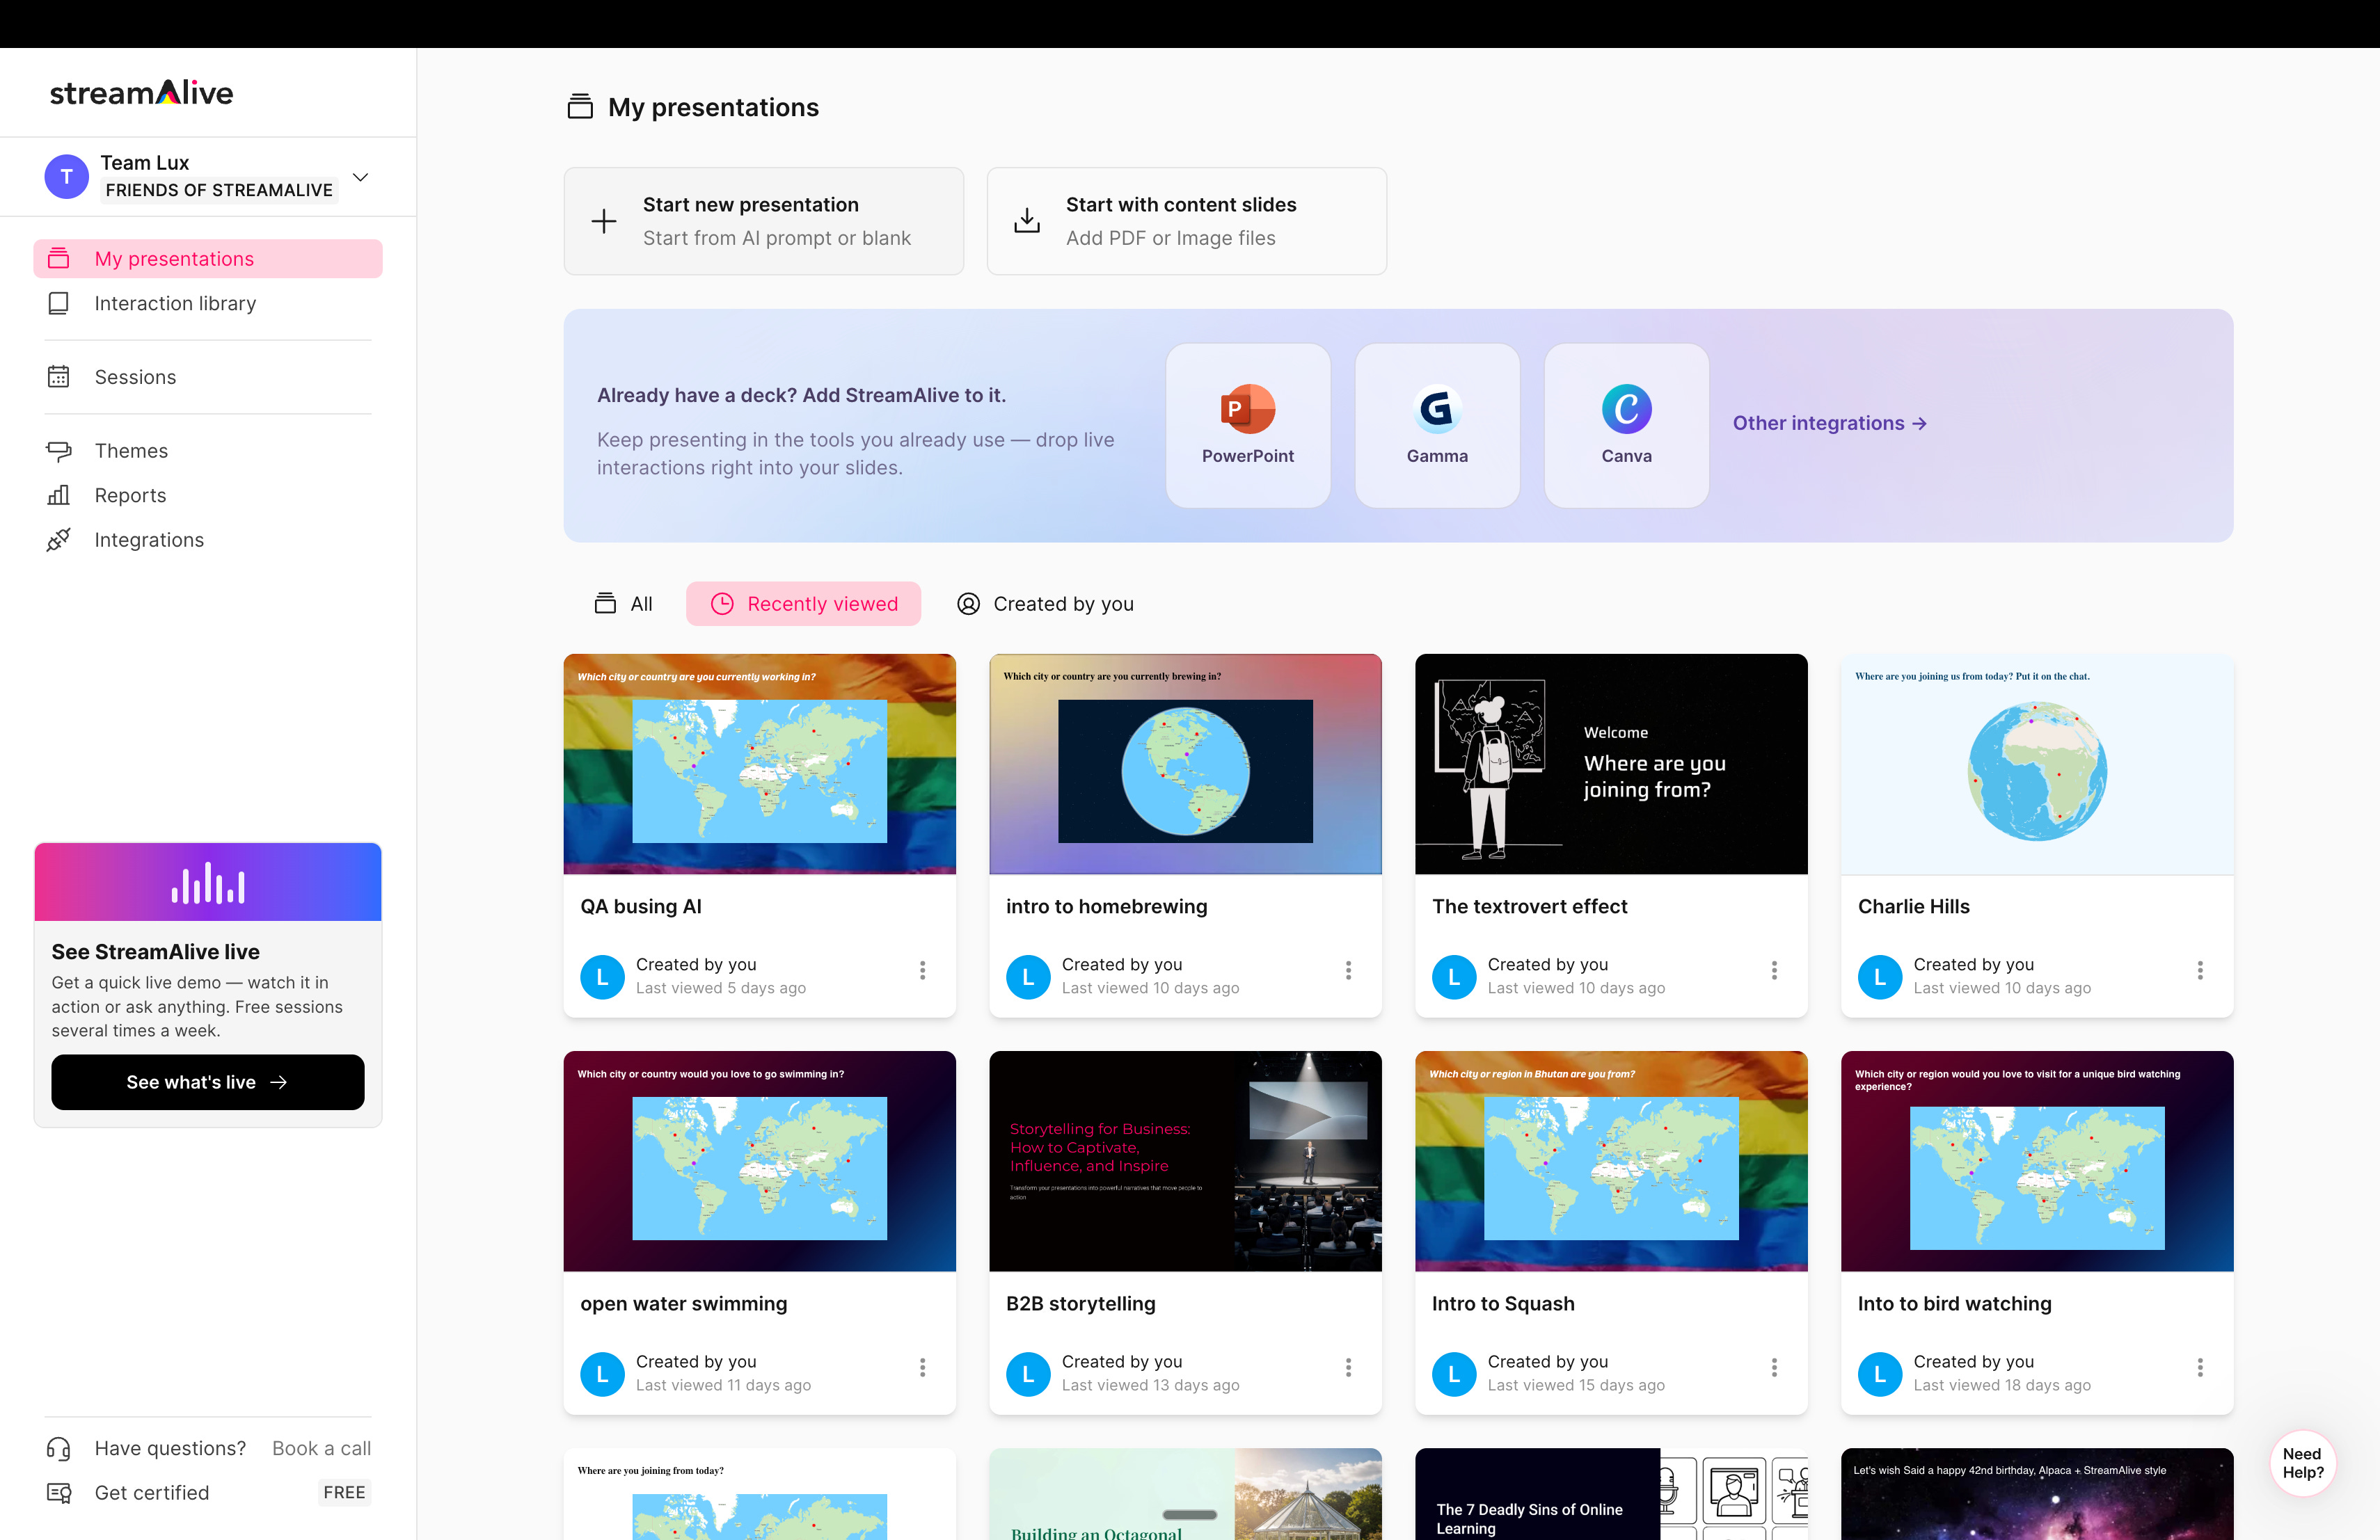The image size is (2380, 1540).
Task: Open options menu for B2B storytelling
Action: point(1348,1367)
